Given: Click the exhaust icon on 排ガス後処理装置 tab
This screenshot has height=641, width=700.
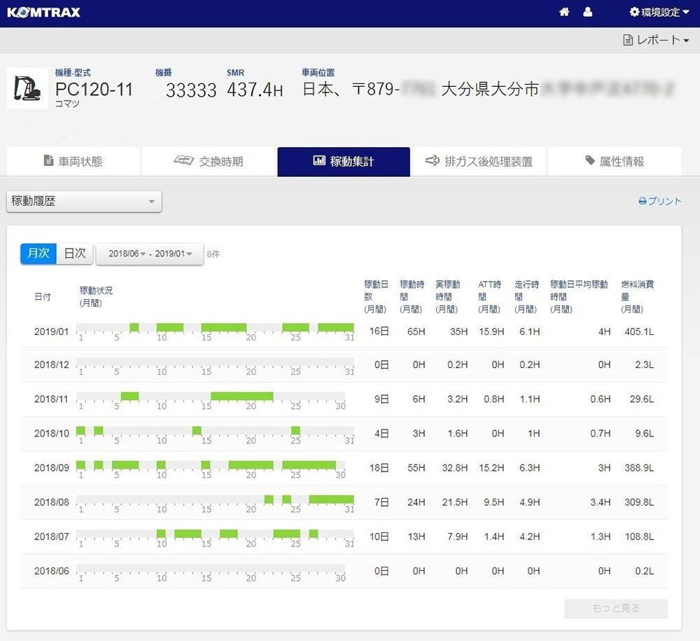Looking at the screenshot, I should pos(432,161).
